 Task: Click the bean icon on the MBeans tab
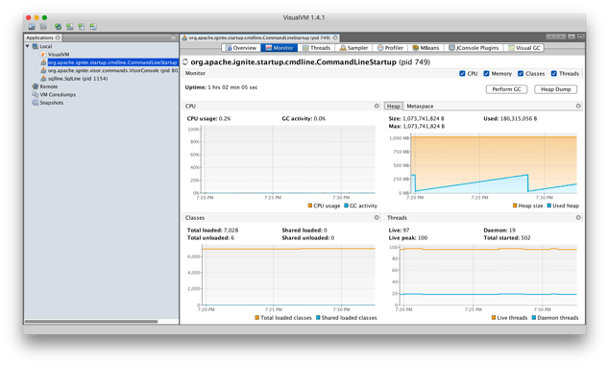coord(416,48)
